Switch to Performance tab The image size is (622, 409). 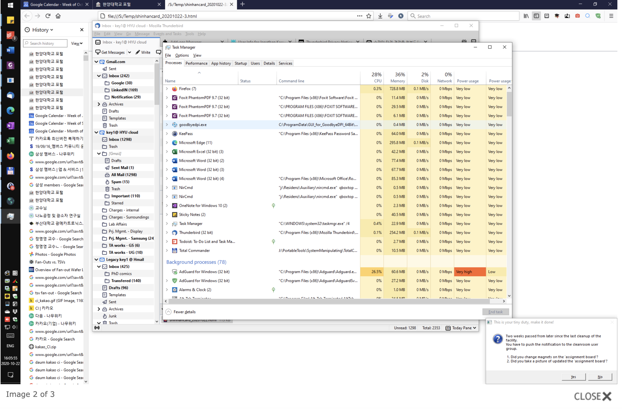196,63
